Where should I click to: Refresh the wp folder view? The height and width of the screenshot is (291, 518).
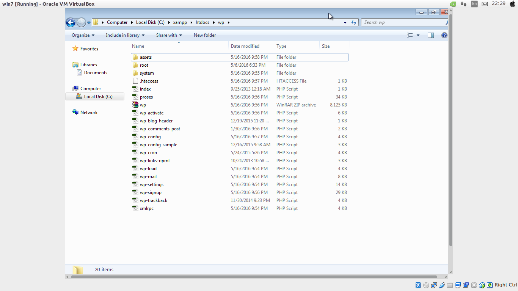354,22
